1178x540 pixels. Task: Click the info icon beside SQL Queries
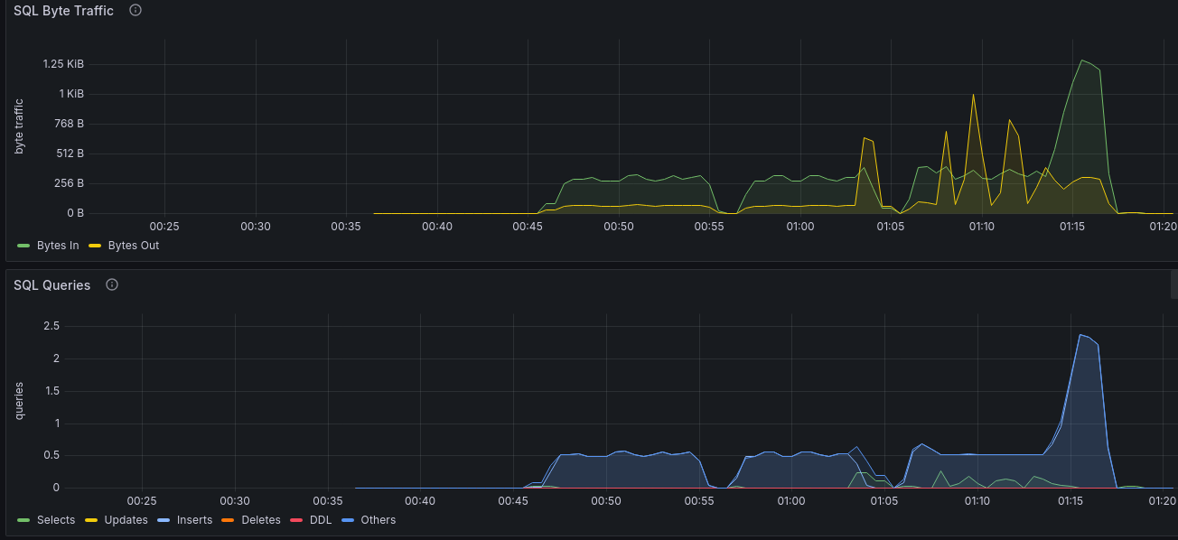(x=112, y=284)
